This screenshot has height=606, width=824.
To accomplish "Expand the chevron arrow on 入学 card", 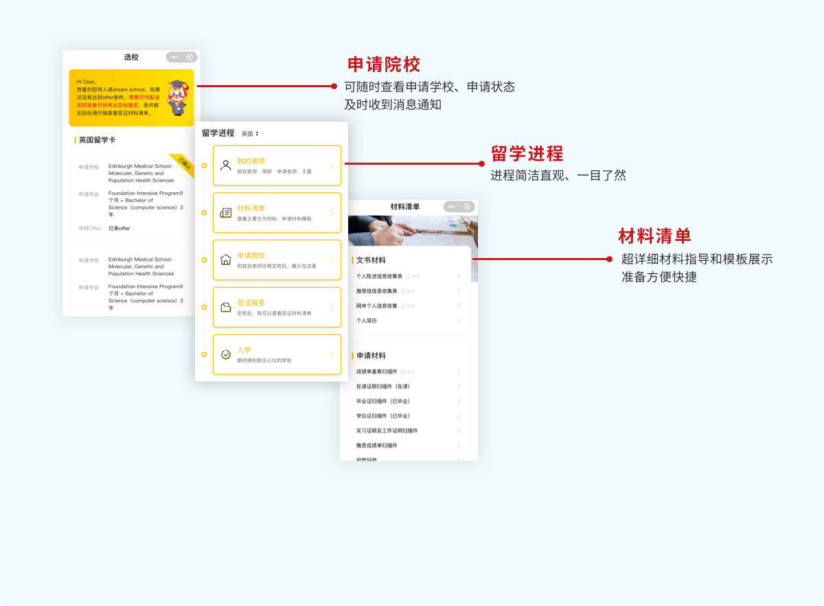I will [331, 355].
